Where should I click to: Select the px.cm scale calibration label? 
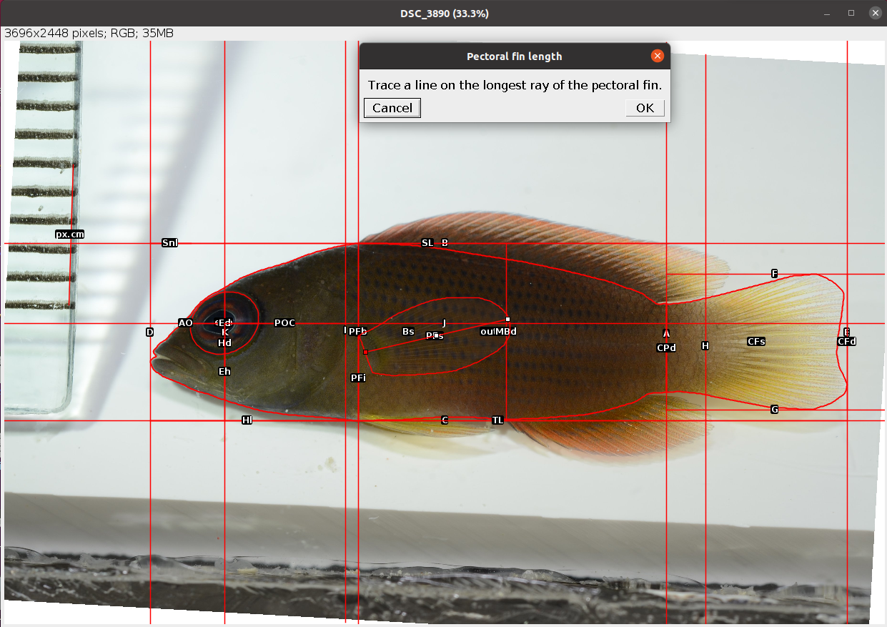point(69,234)
